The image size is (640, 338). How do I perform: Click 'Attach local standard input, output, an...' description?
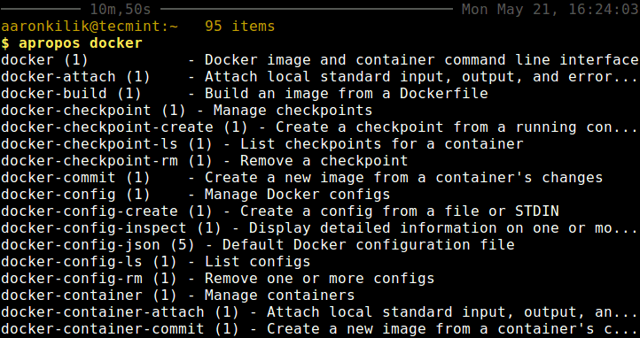tap(452, 312)
